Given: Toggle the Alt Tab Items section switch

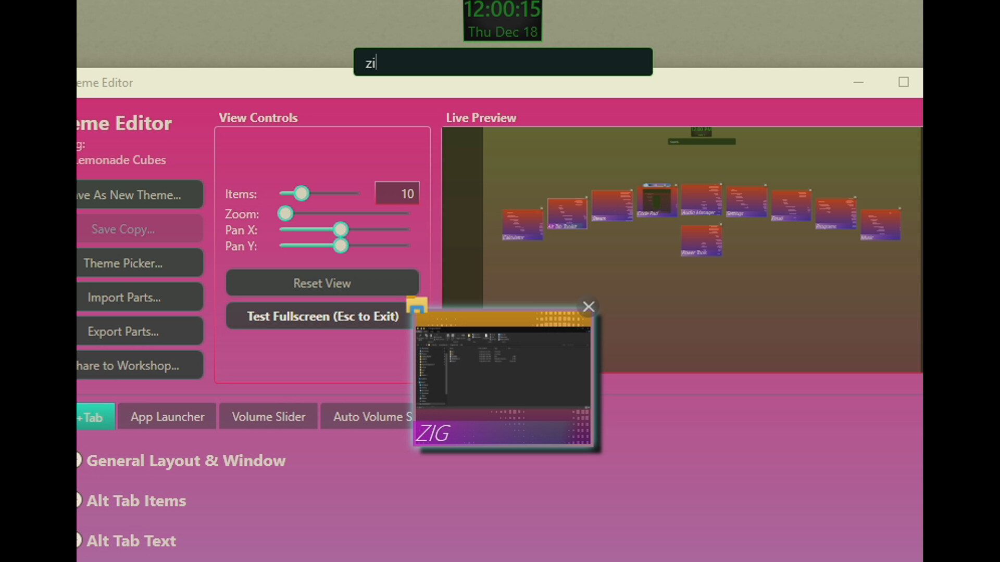Looking at the screenshot, I should click(78, 500).
